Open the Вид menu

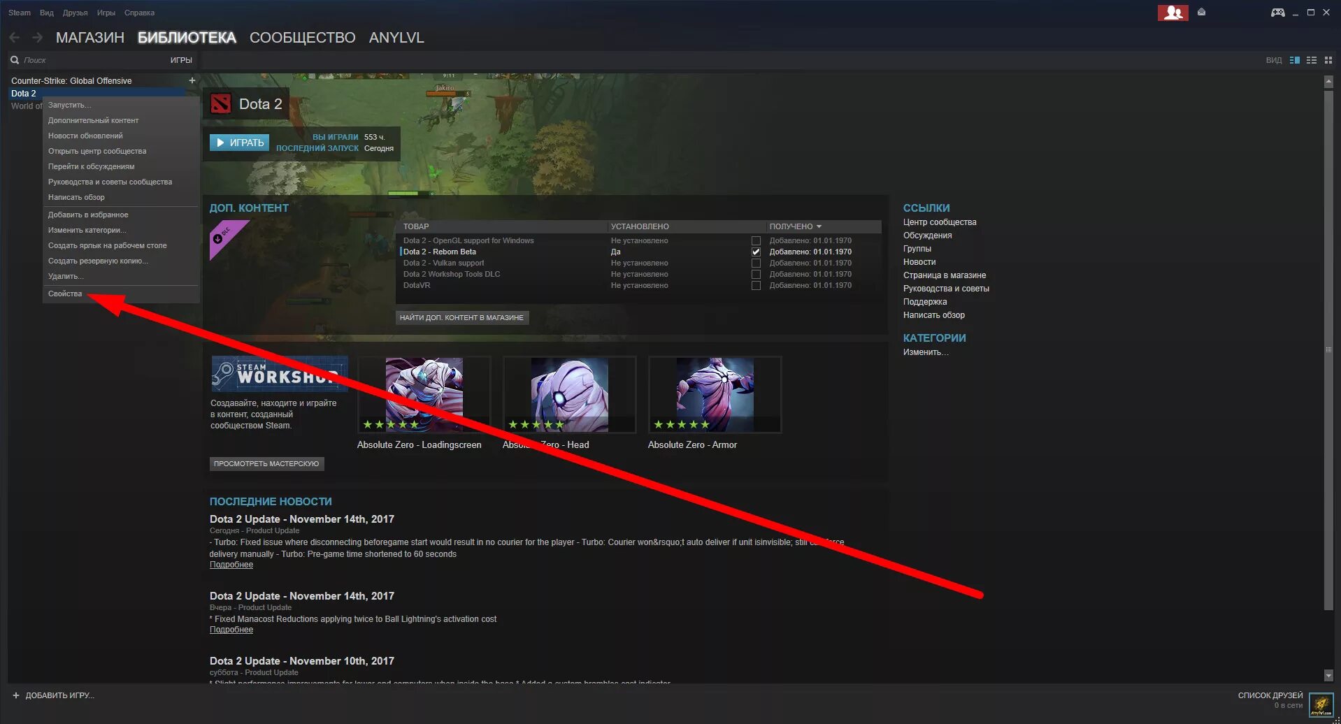point(47,13)
